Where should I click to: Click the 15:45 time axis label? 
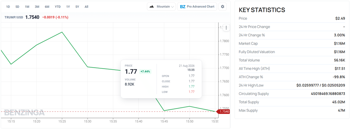[164, 121]
